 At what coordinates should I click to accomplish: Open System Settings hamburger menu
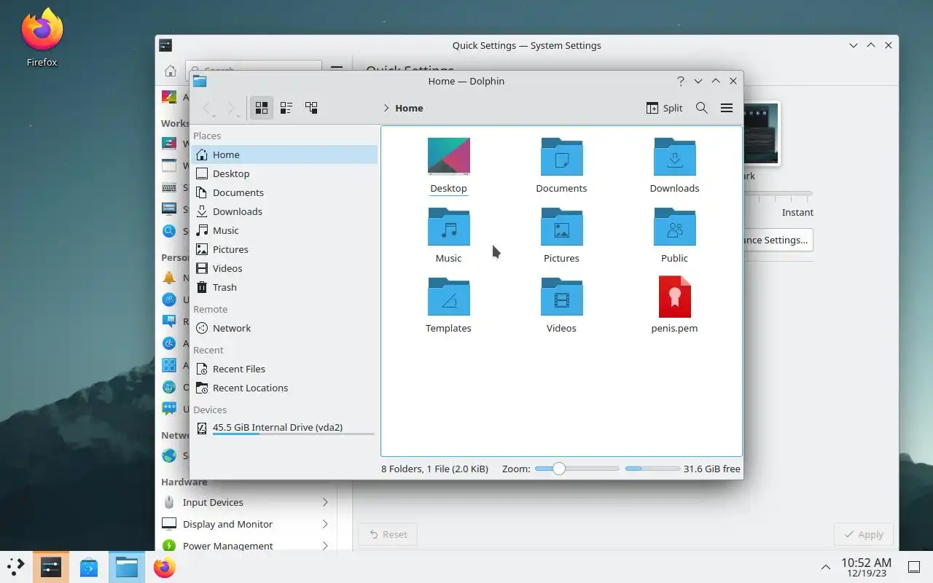pyautogui.click(x=337, y=70)
